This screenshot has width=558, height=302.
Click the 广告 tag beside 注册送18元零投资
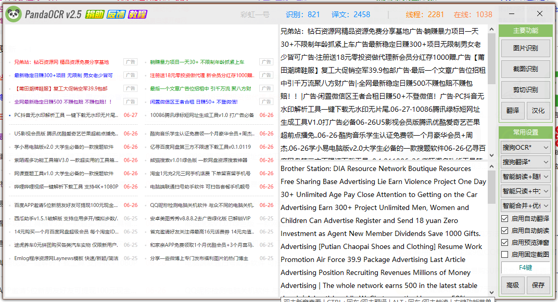point(266,75)
